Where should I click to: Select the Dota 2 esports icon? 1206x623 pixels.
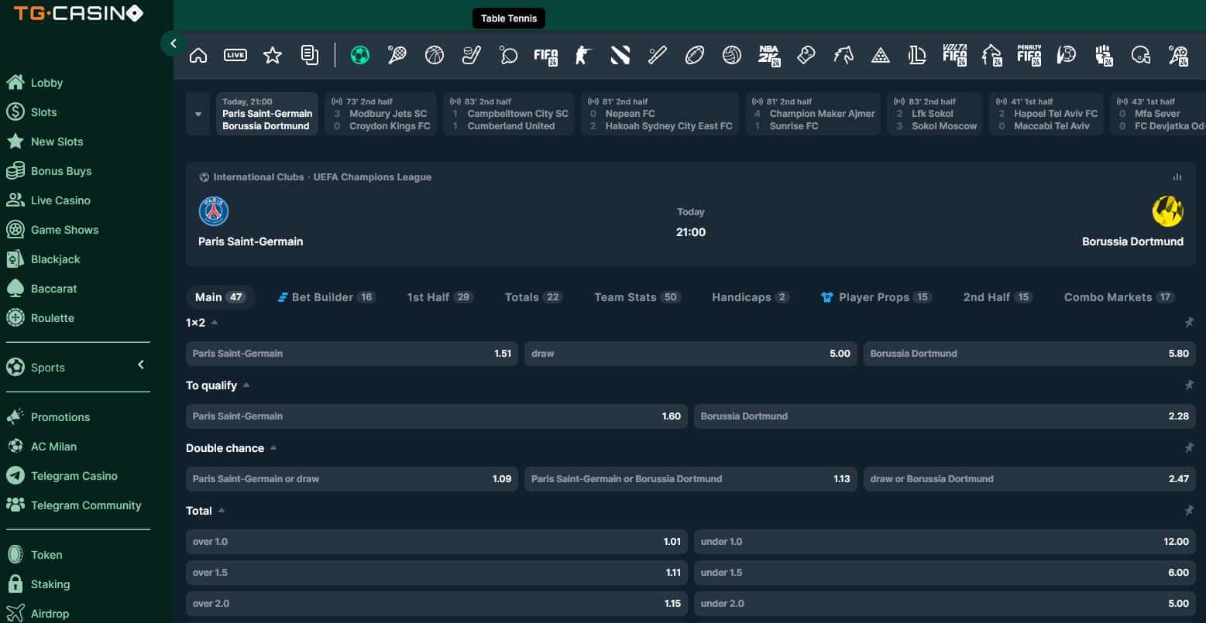[620, 55]
